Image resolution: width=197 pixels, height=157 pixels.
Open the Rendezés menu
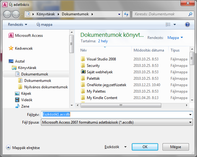pyautogui.click(x=18, y=25)
